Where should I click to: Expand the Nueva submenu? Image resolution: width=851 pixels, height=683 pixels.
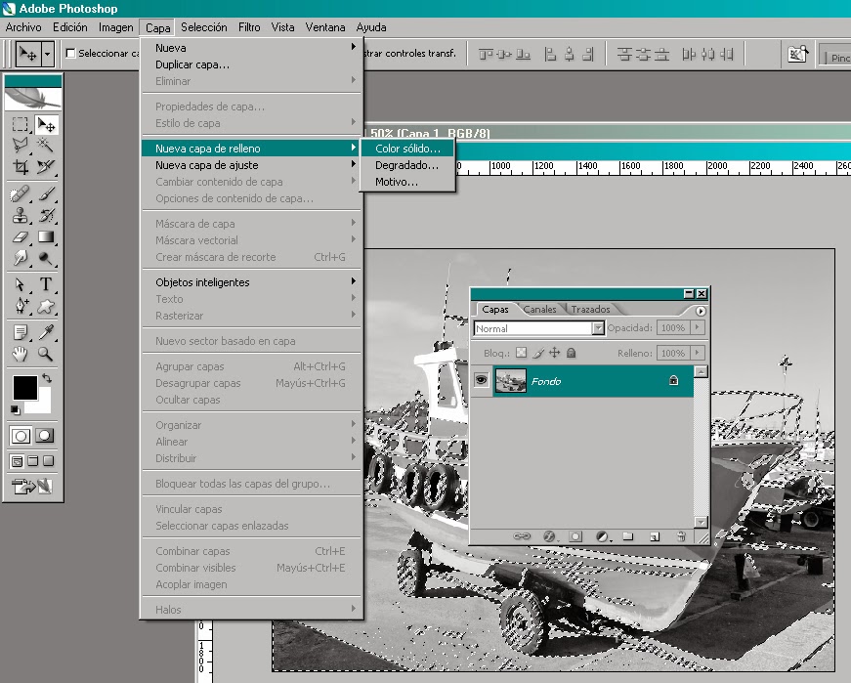(252, 48)
